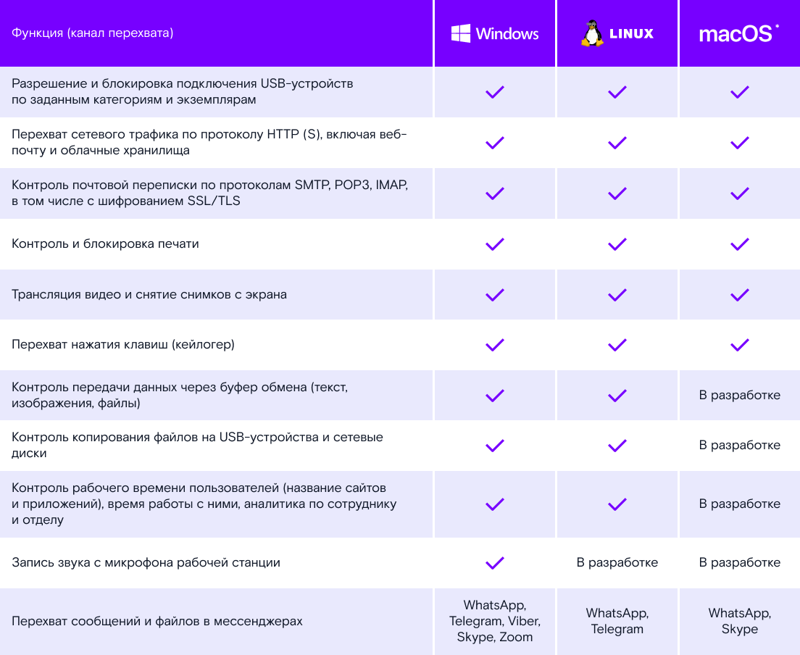Click Linux checkmark for USB connection blocking row
This screenshot has height=655, width=800.
pyautogui.click(x=617, y=92)
